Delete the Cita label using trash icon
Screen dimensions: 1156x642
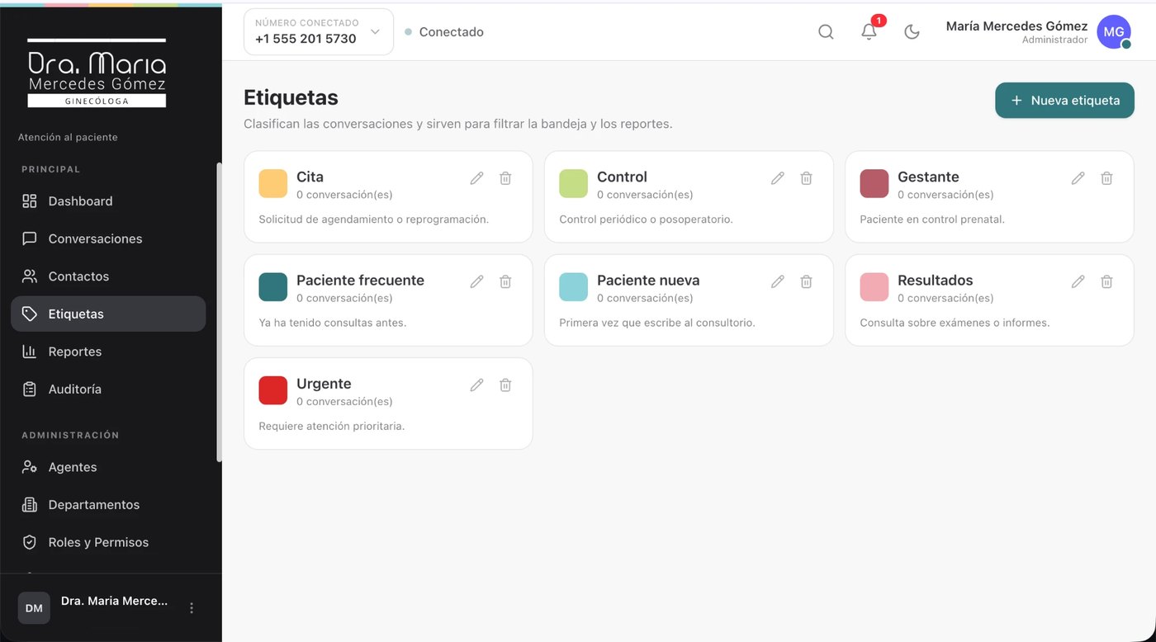click(505, 178)
